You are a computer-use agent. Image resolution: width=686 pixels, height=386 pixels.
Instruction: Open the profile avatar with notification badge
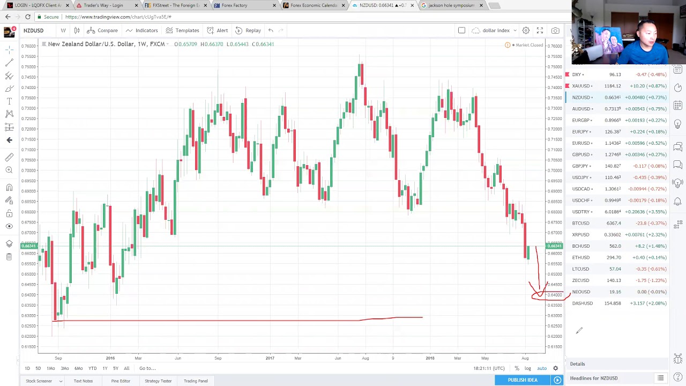click(x=9, y=32)
